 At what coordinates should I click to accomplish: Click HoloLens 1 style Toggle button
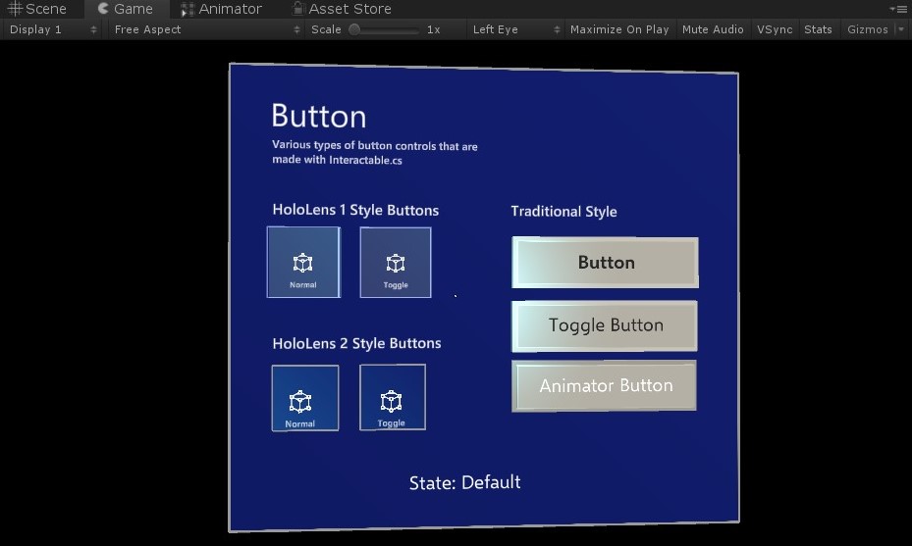tap(396, 263)
